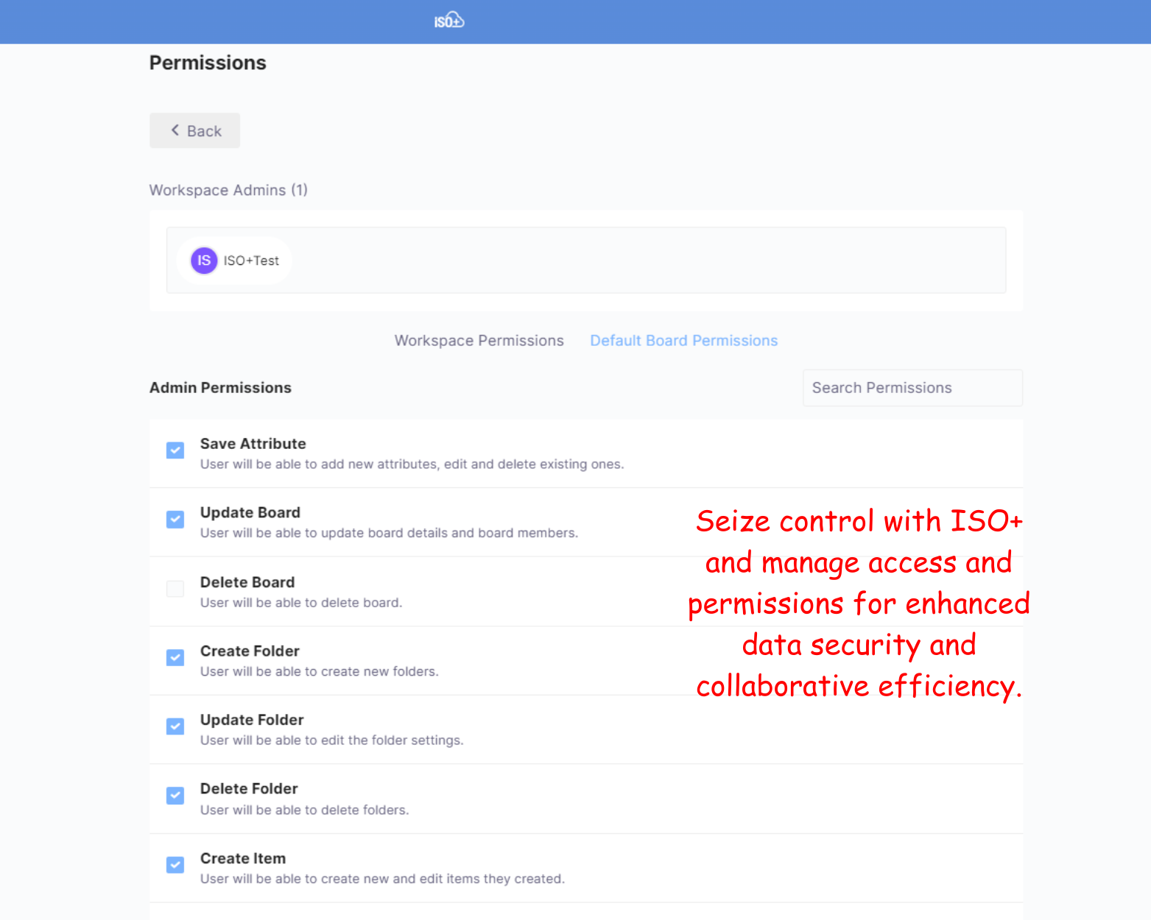Go back using the Back button
This screenshot has width=1151, height=920.
coord(195,131)
